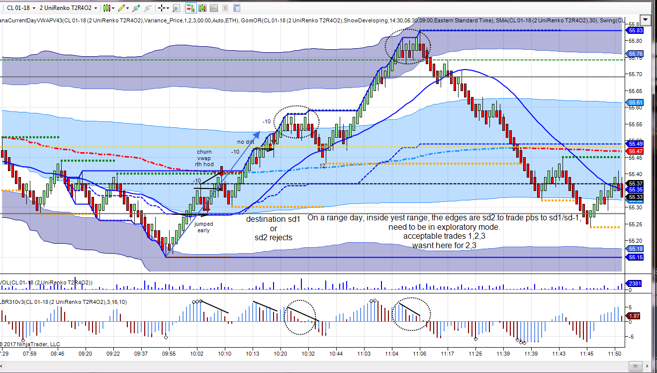
Task: Click the 'need to be in exploratory mode.' text
Action: pyautogui.click(x=444, y=227)
